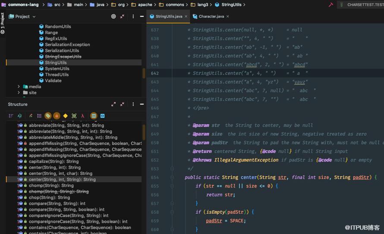Expand the media folder in project tree
The image size is (384, 234).
19,87
